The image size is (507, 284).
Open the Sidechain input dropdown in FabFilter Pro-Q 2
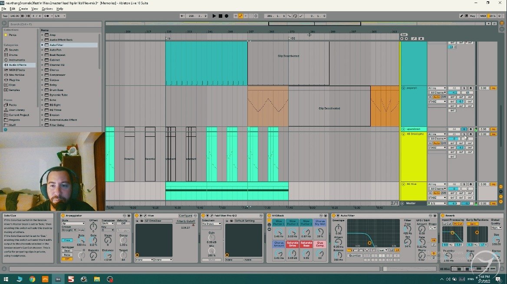tap(211, 224)
